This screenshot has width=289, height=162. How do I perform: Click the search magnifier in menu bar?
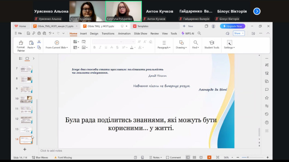[x=199, y=33]
